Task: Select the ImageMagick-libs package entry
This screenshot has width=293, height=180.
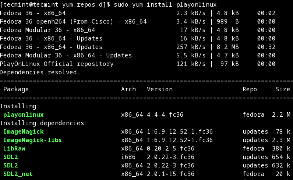Action: coord(32,140)
